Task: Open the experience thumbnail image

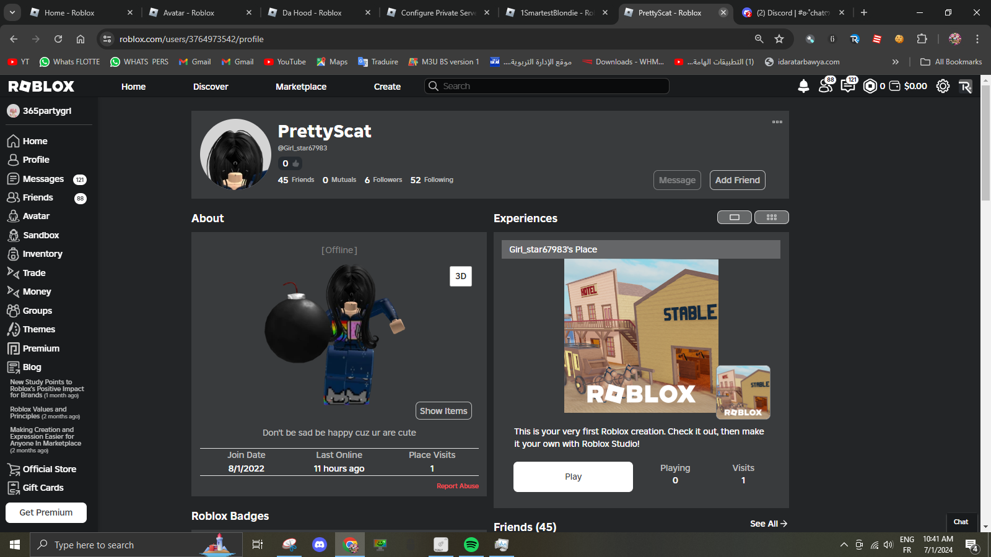Action: click(641, 336)
